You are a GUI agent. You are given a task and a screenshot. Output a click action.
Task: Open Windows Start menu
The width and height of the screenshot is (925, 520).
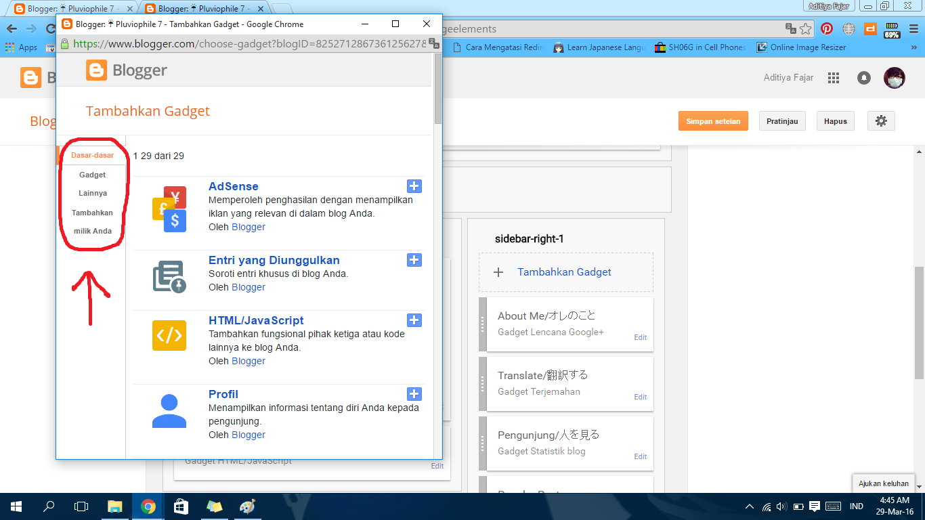click(x=16, y=506)
